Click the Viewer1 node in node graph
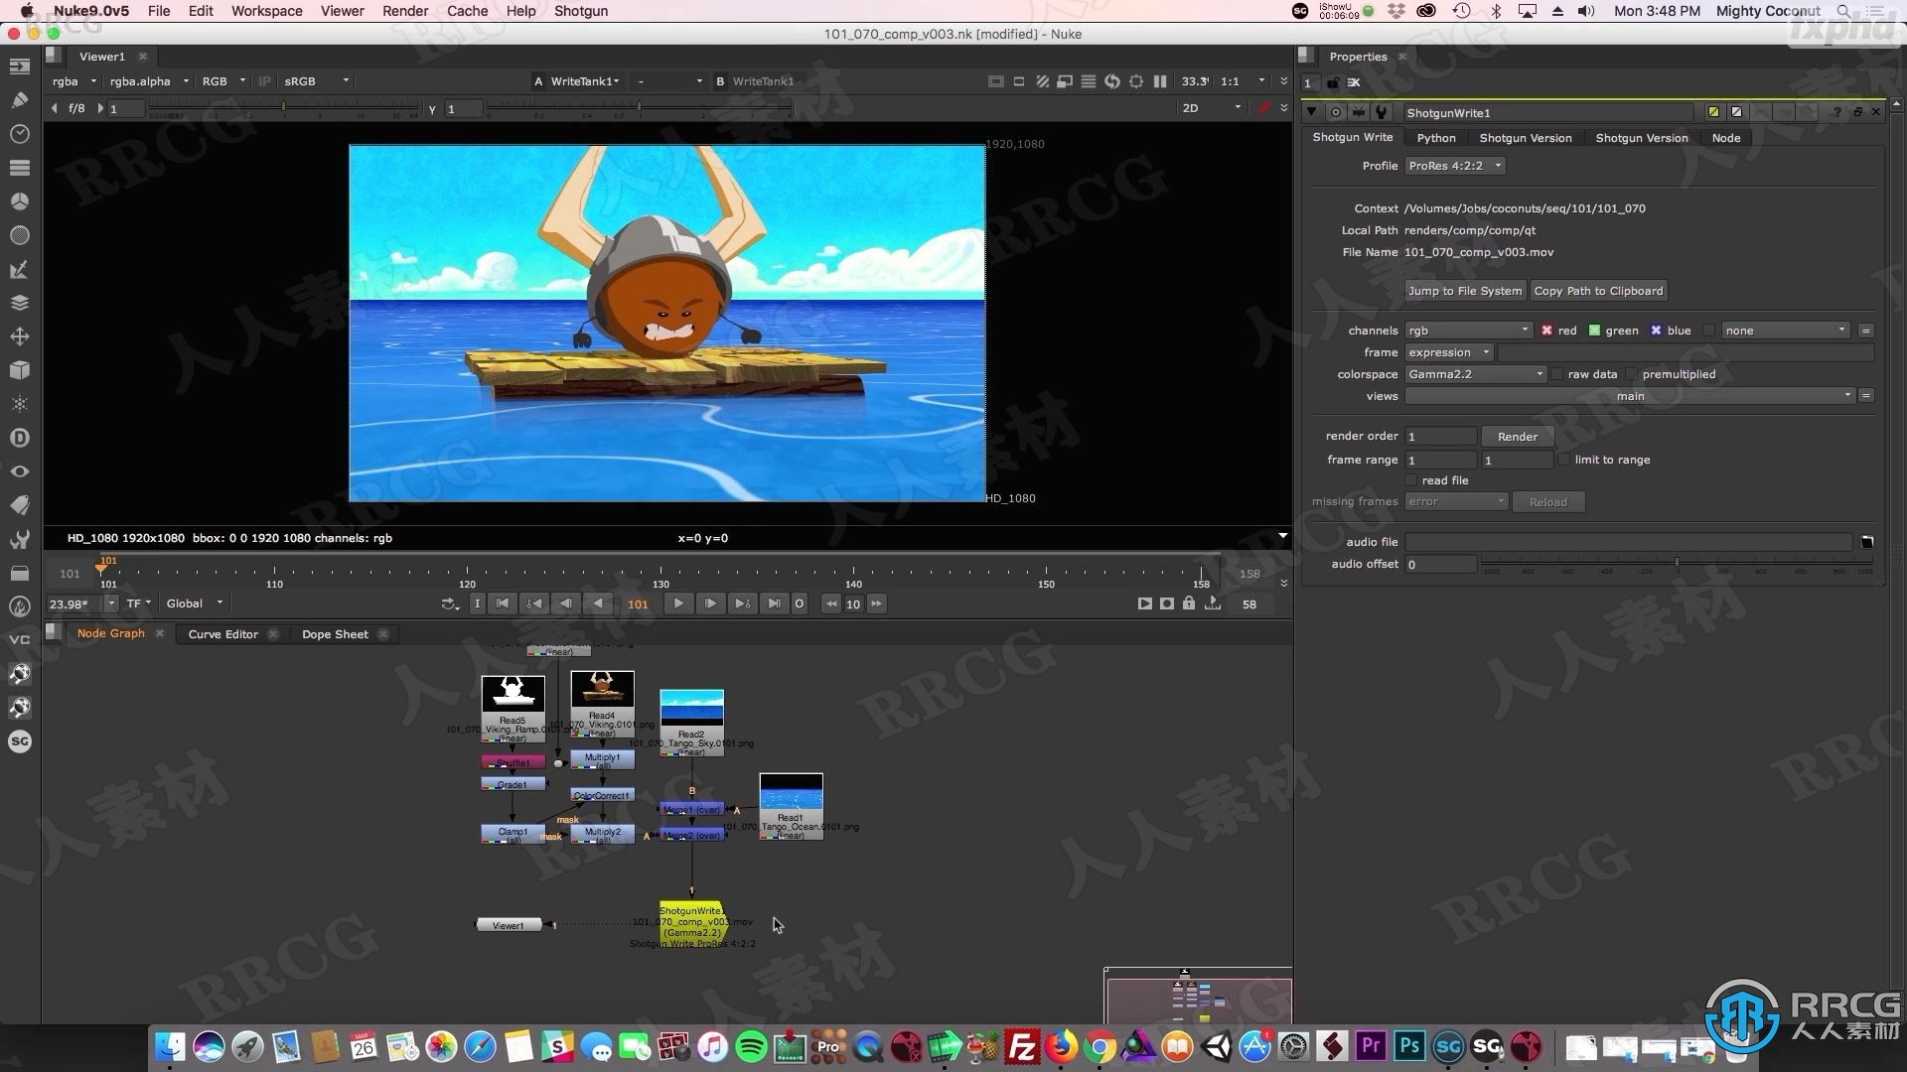 [x=507, y=925]
